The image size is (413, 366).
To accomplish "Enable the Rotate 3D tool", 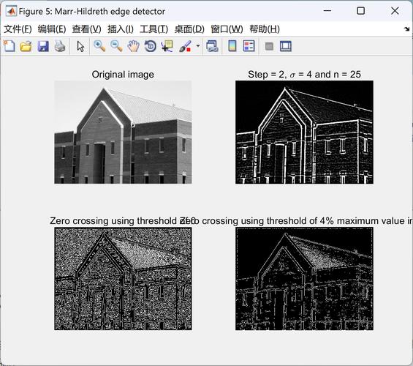I will click(151, 46).
